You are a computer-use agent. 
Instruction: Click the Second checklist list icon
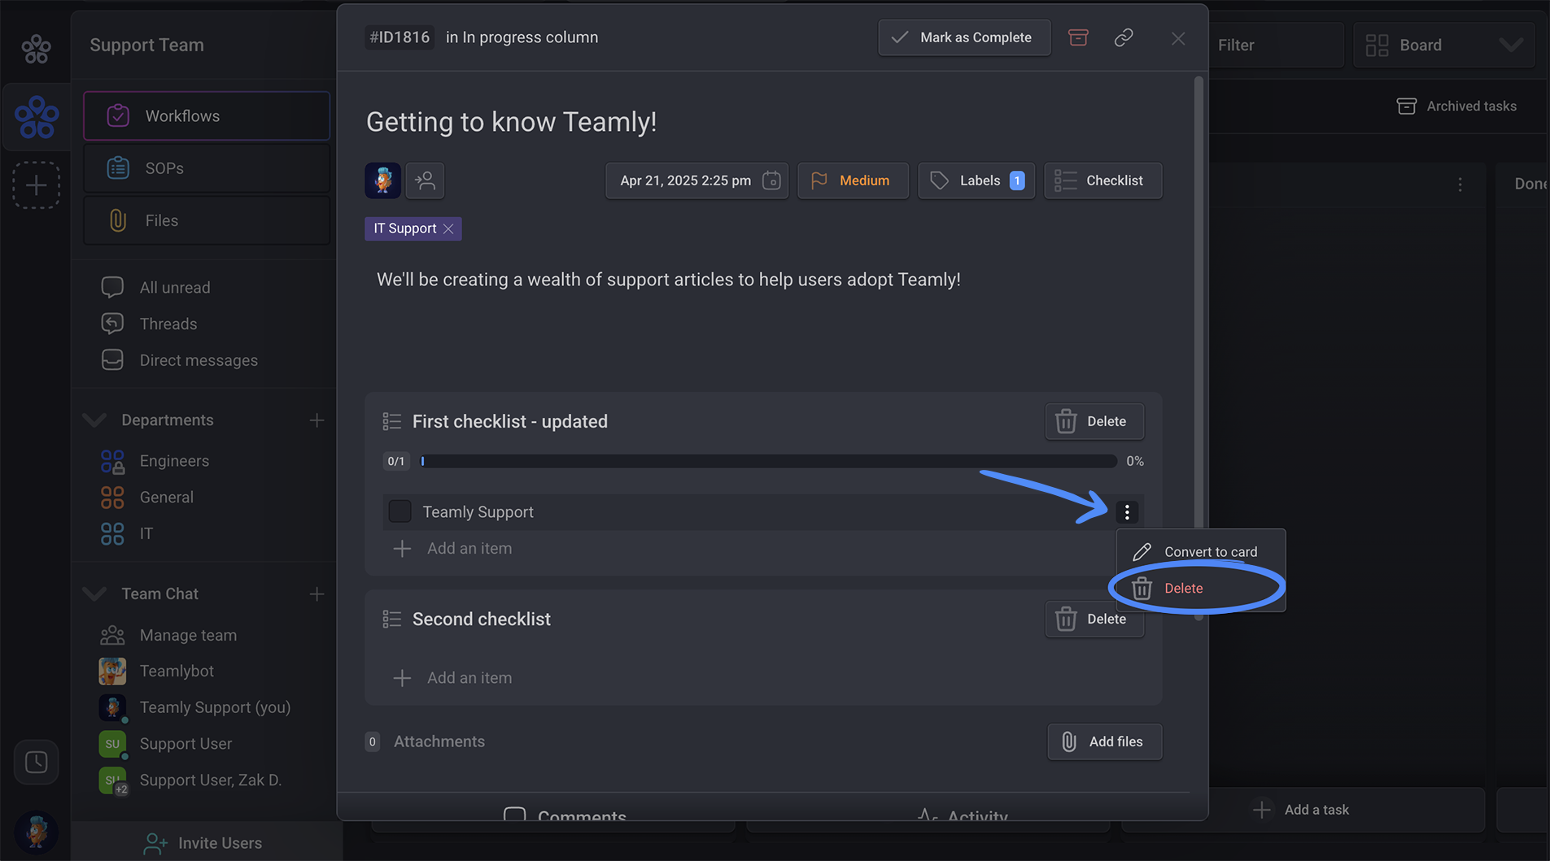click(392, 619)
